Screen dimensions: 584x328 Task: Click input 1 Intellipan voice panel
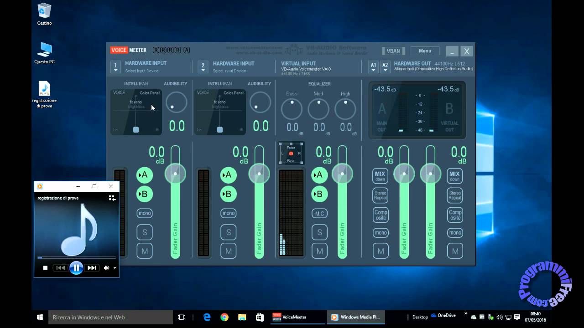pos(136,112)
